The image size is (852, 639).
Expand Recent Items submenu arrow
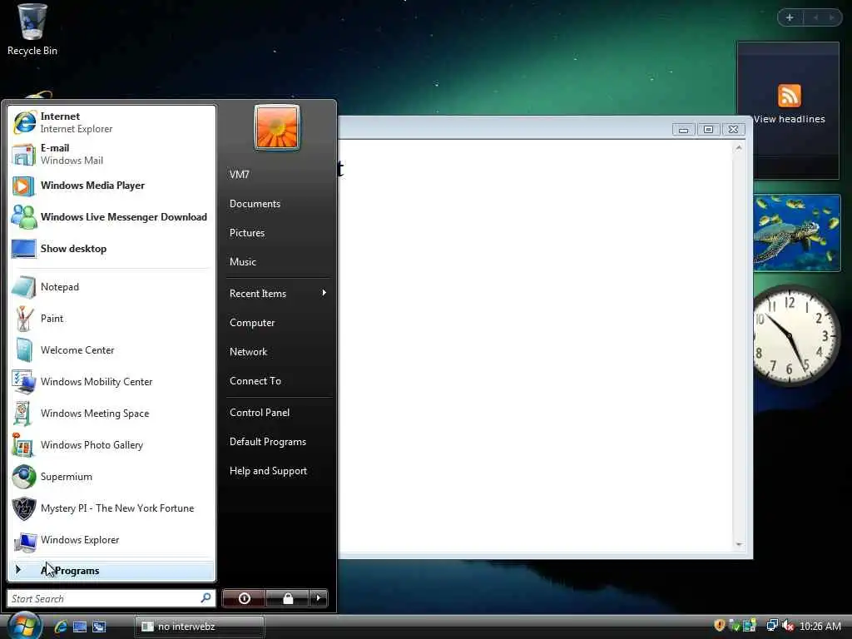tap(324, 293)
